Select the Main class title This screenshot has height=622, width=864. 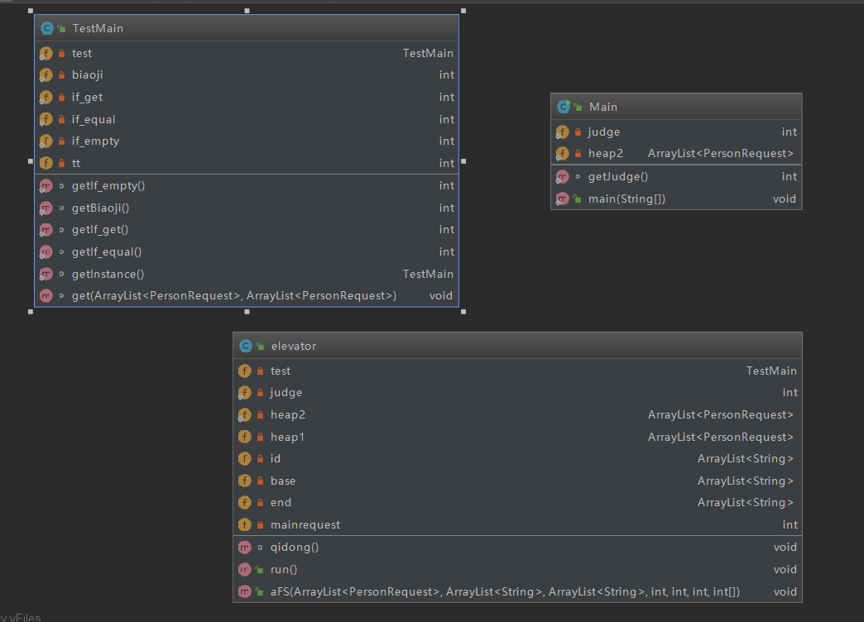click(602, 107)
